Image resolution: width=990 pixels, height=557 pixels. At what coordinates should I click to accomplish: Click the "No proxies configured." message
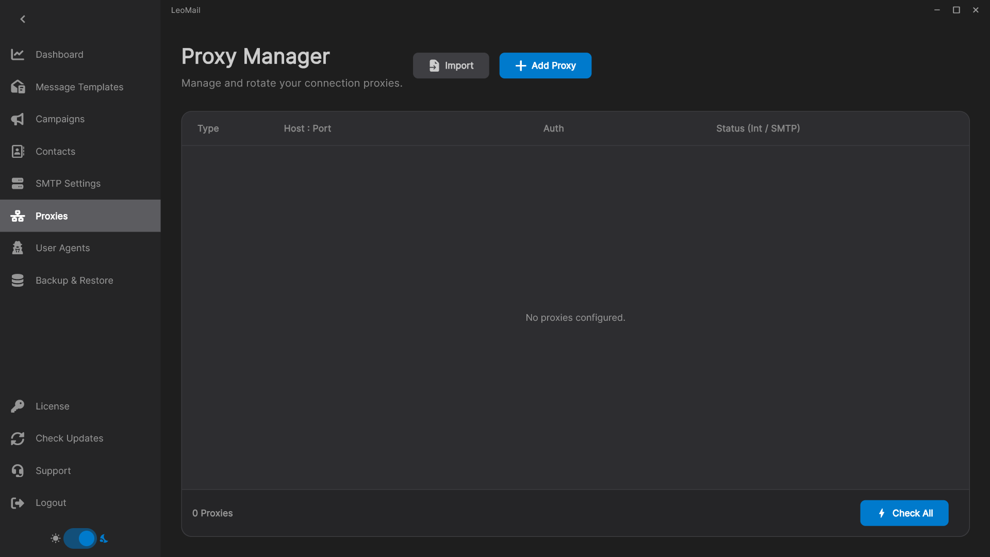[x=575, y=318]
